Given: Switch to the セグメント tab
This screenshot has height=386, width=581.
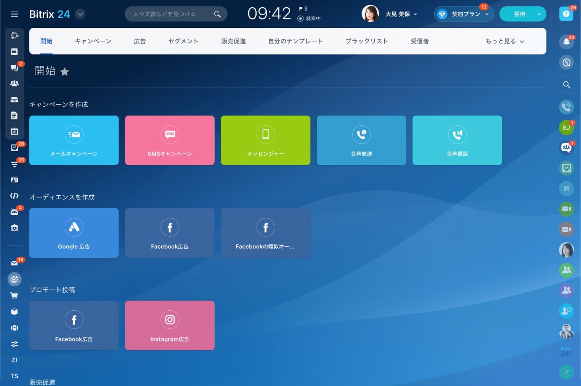Looking at the screenshot, I should tap(183, 41).
